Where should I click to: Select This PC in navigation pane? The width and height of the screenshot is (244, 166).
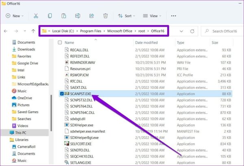[x=25, y=133]
